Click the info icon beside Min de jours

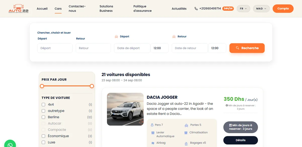pos(227,106)
